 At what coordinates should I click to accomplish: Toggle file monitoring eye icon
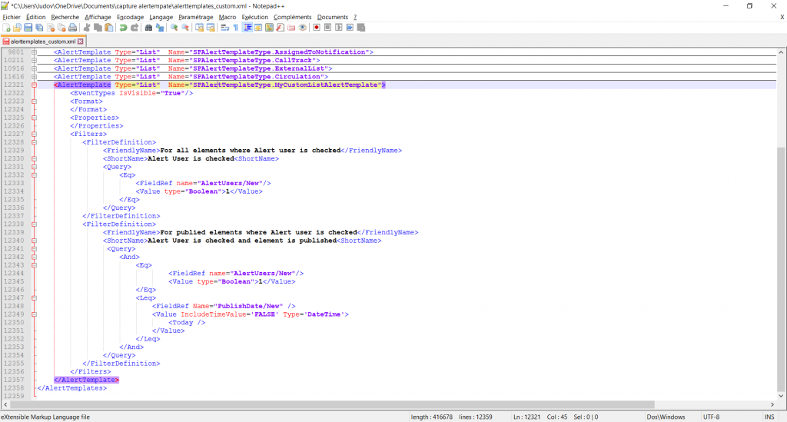pyautogui.click(x=303, y=28)
